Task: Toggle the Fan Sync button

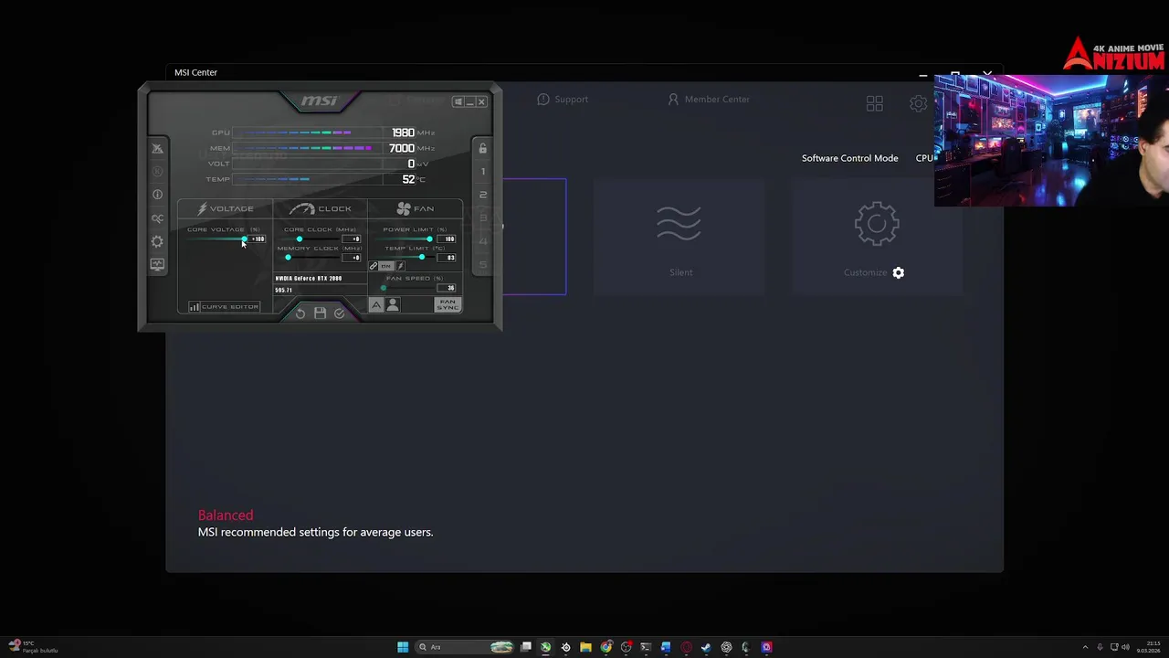Action: tap(448, 305)
